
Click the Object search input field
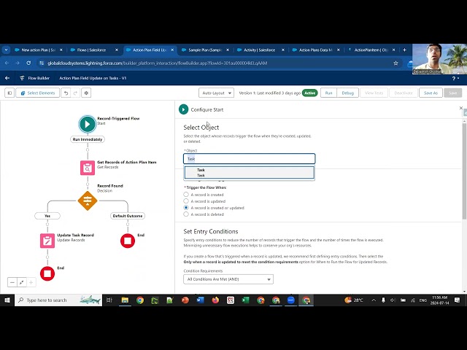click(250, 159)
